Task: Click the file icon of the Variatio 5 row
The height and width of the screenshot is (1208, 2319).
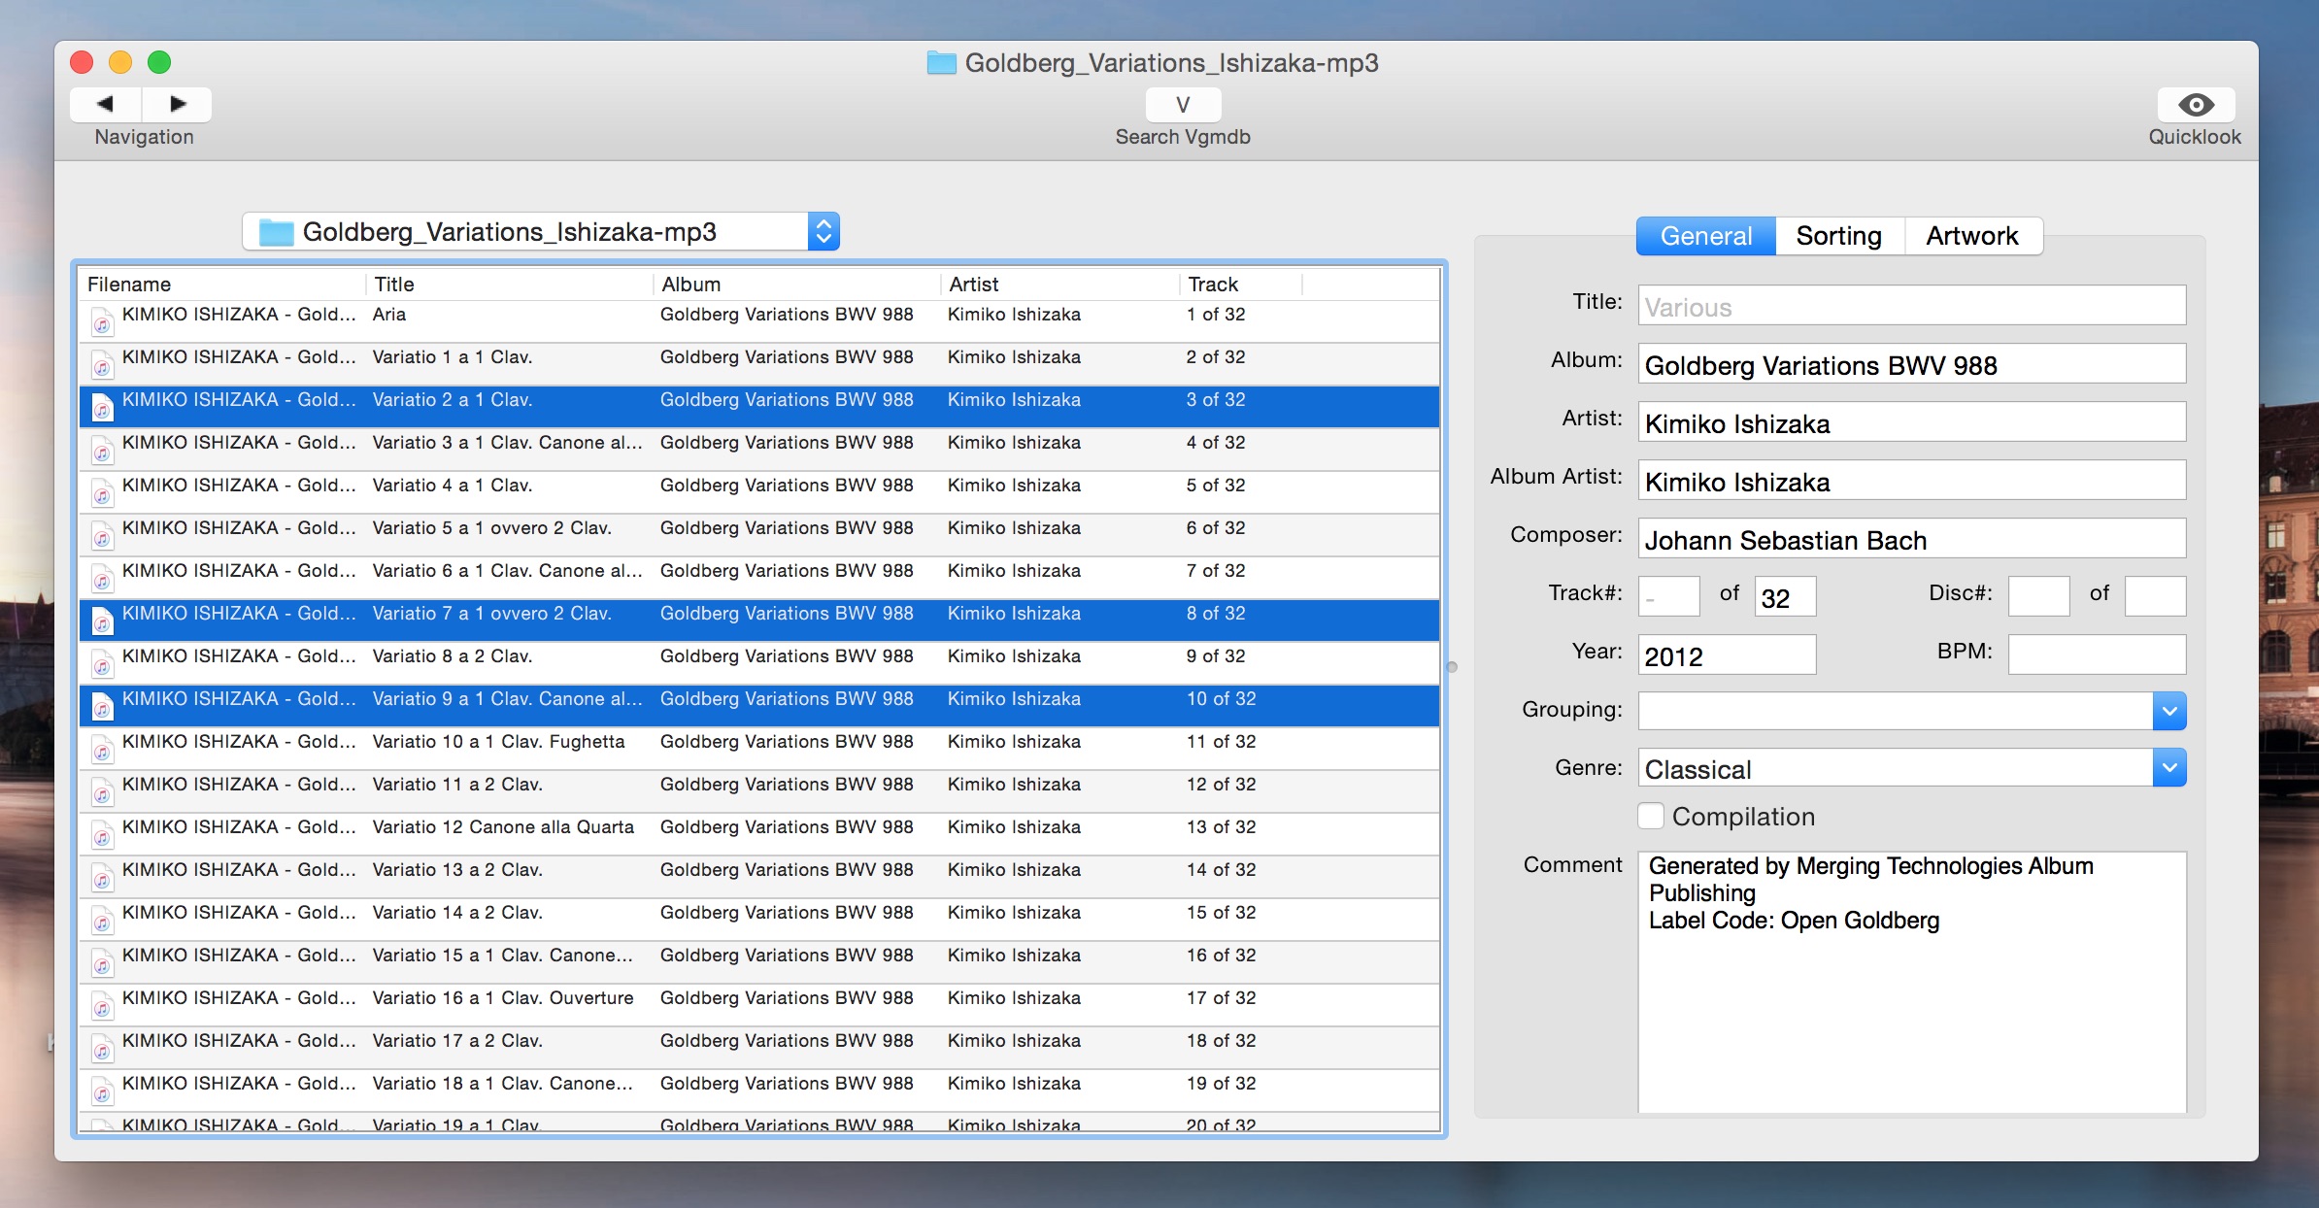Action: 102,535
